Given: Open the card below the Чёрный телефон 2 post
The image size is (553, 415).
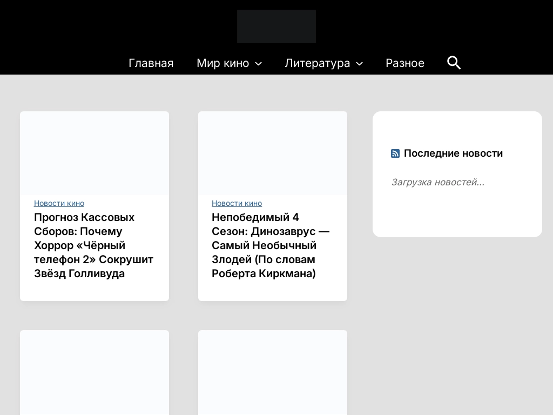Looking at the screenshot, I should click(95, 373).
